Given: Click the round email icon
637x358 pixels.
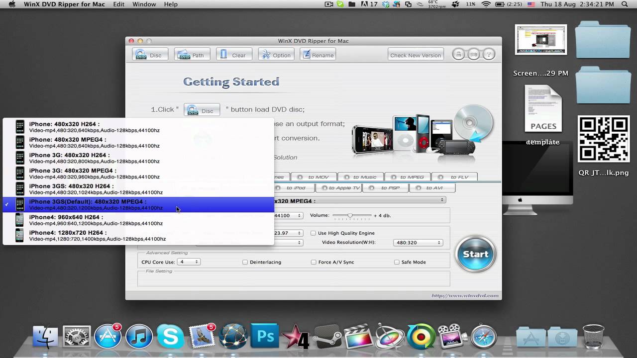Looking at the screenshot, I should point(474,55).
